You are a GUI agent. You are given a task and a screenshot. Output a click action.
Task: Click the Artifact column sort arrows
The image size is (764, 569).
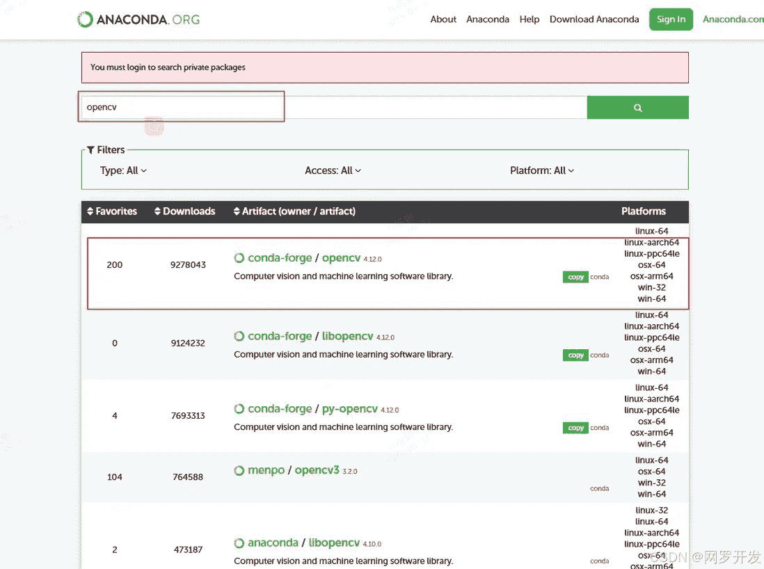(237, 211)
